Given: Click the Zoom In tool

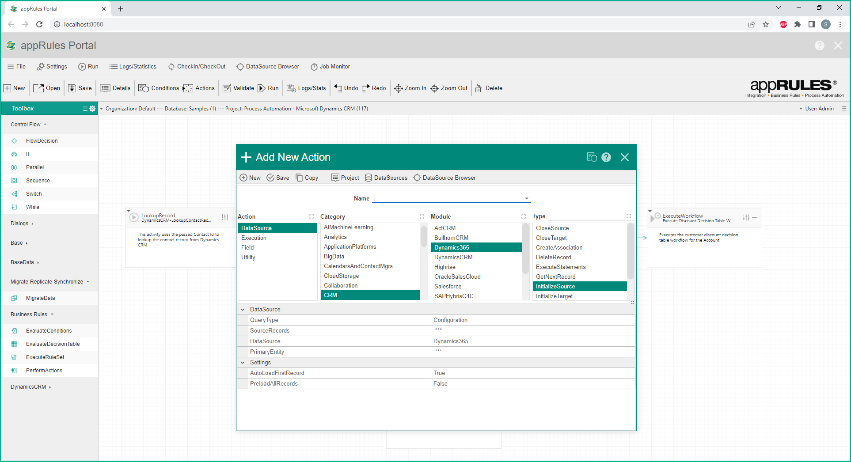Looking at the screenshot, I should 410,88.
